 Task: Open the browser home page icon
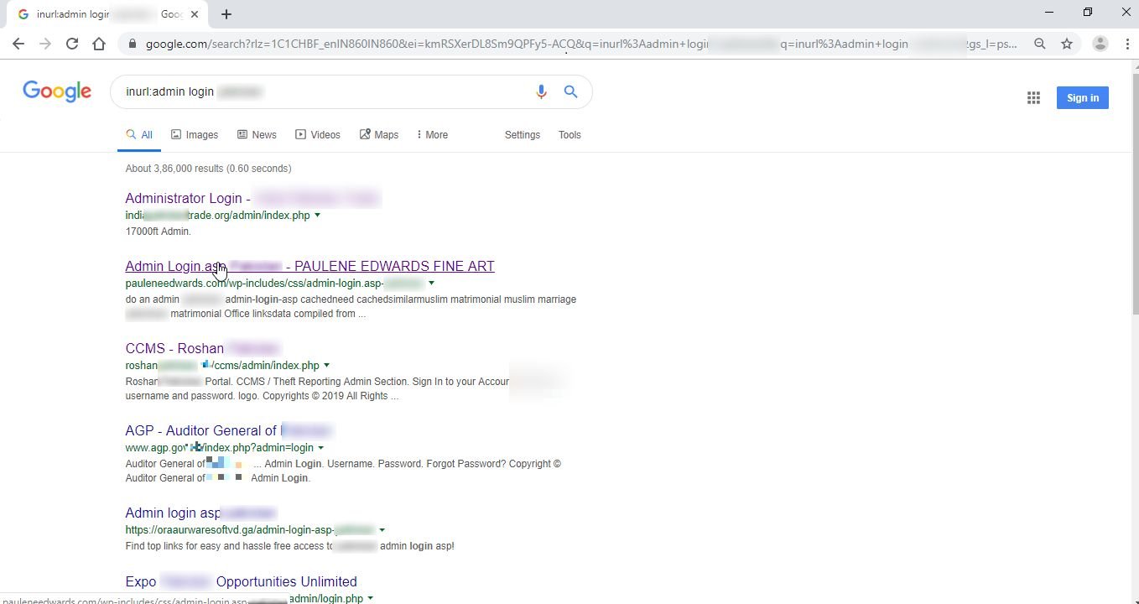99,44
